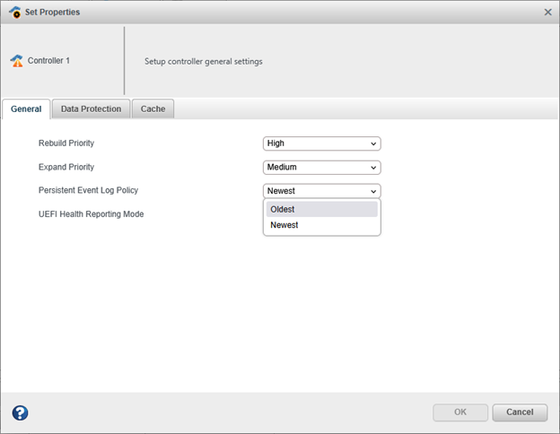Open the Data Protection tab
Screen dimensions: 560x434
[91, 109]
